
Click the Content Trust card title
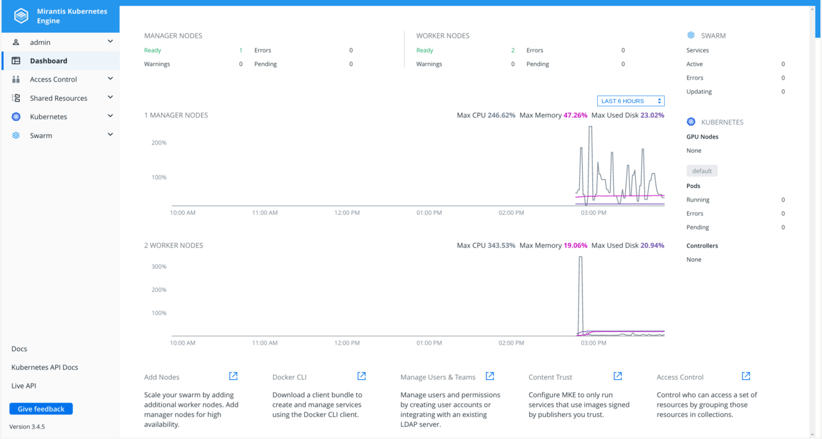[x=550, y=377]
